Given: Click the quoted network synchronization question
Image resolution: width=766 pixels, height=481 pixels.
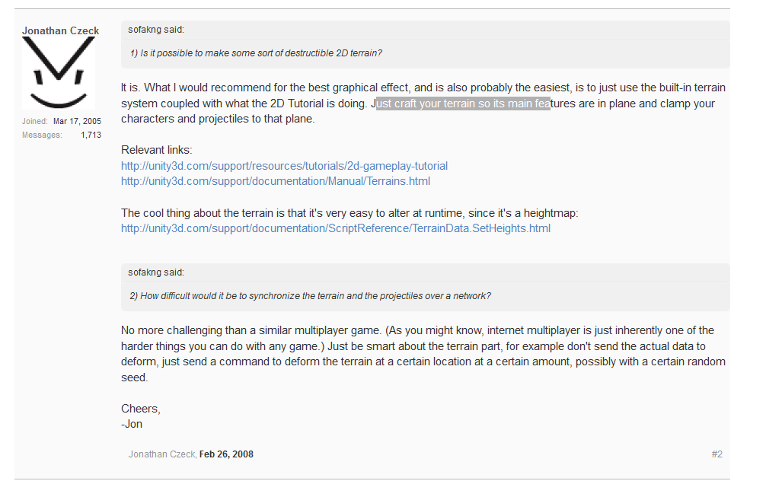Looking at the screenshot, I should click(x=309, y=295).
